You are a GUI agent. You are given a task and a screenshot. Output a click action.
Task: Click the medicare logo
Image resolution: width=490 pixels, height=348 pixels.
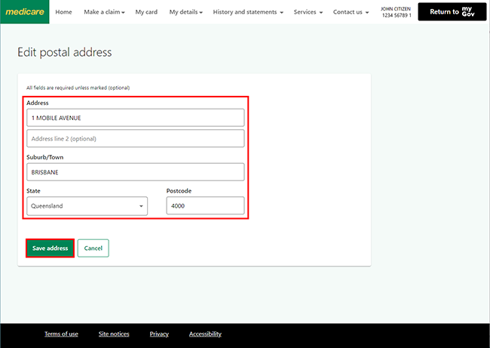(25, 12)
